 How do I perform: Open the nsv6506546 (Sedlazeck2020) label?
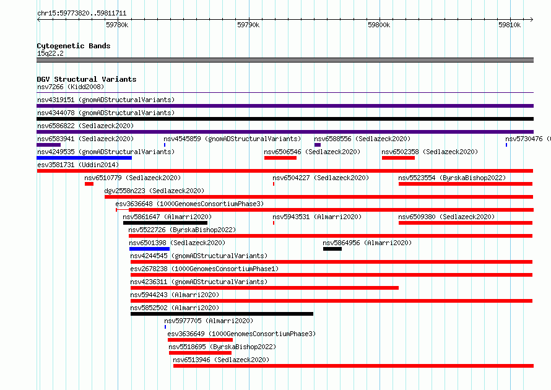click(x=312, y=152)
